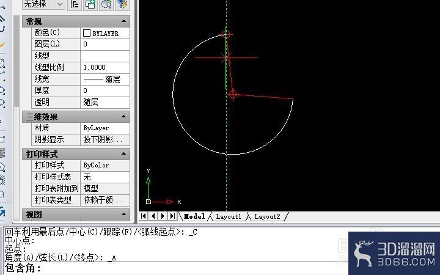Switch to the Layout1 tab
The height and width of the screenshot is (275, 440).
(229, 216)
